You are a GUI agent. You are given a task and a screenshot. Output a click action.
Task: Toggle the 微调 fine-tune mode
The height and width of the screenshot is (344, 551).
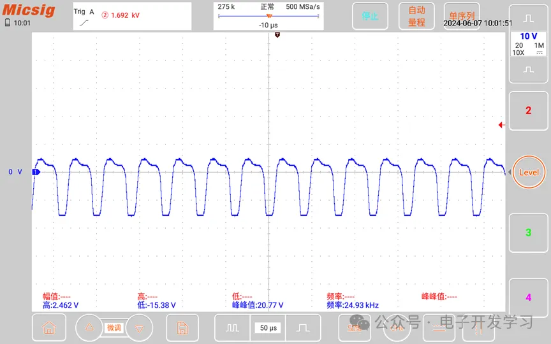[114, 327]
